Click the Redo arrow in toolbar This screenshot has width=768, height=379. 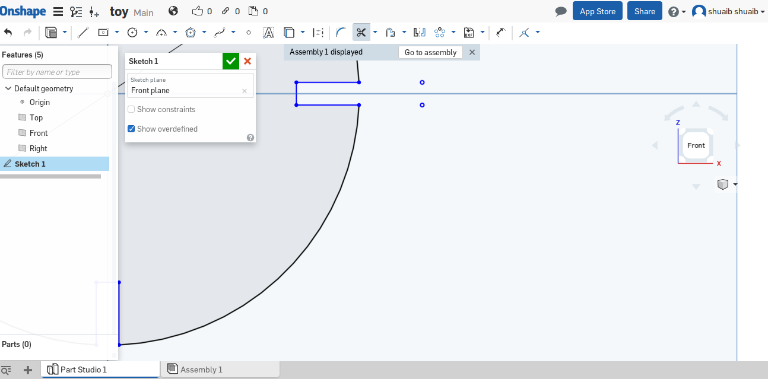point(27,32)
